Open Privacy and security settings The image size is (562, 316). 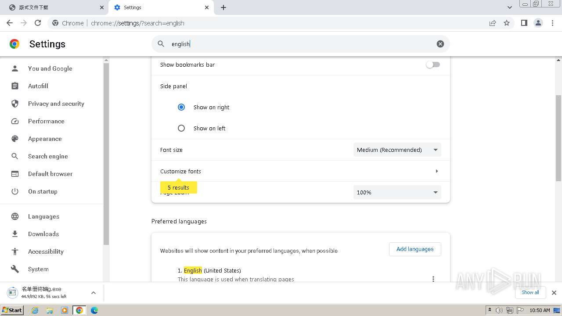[x=56, y=104]
